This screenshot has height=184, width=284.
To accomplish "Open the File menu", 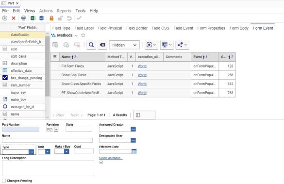I will [x=5, y=11].
